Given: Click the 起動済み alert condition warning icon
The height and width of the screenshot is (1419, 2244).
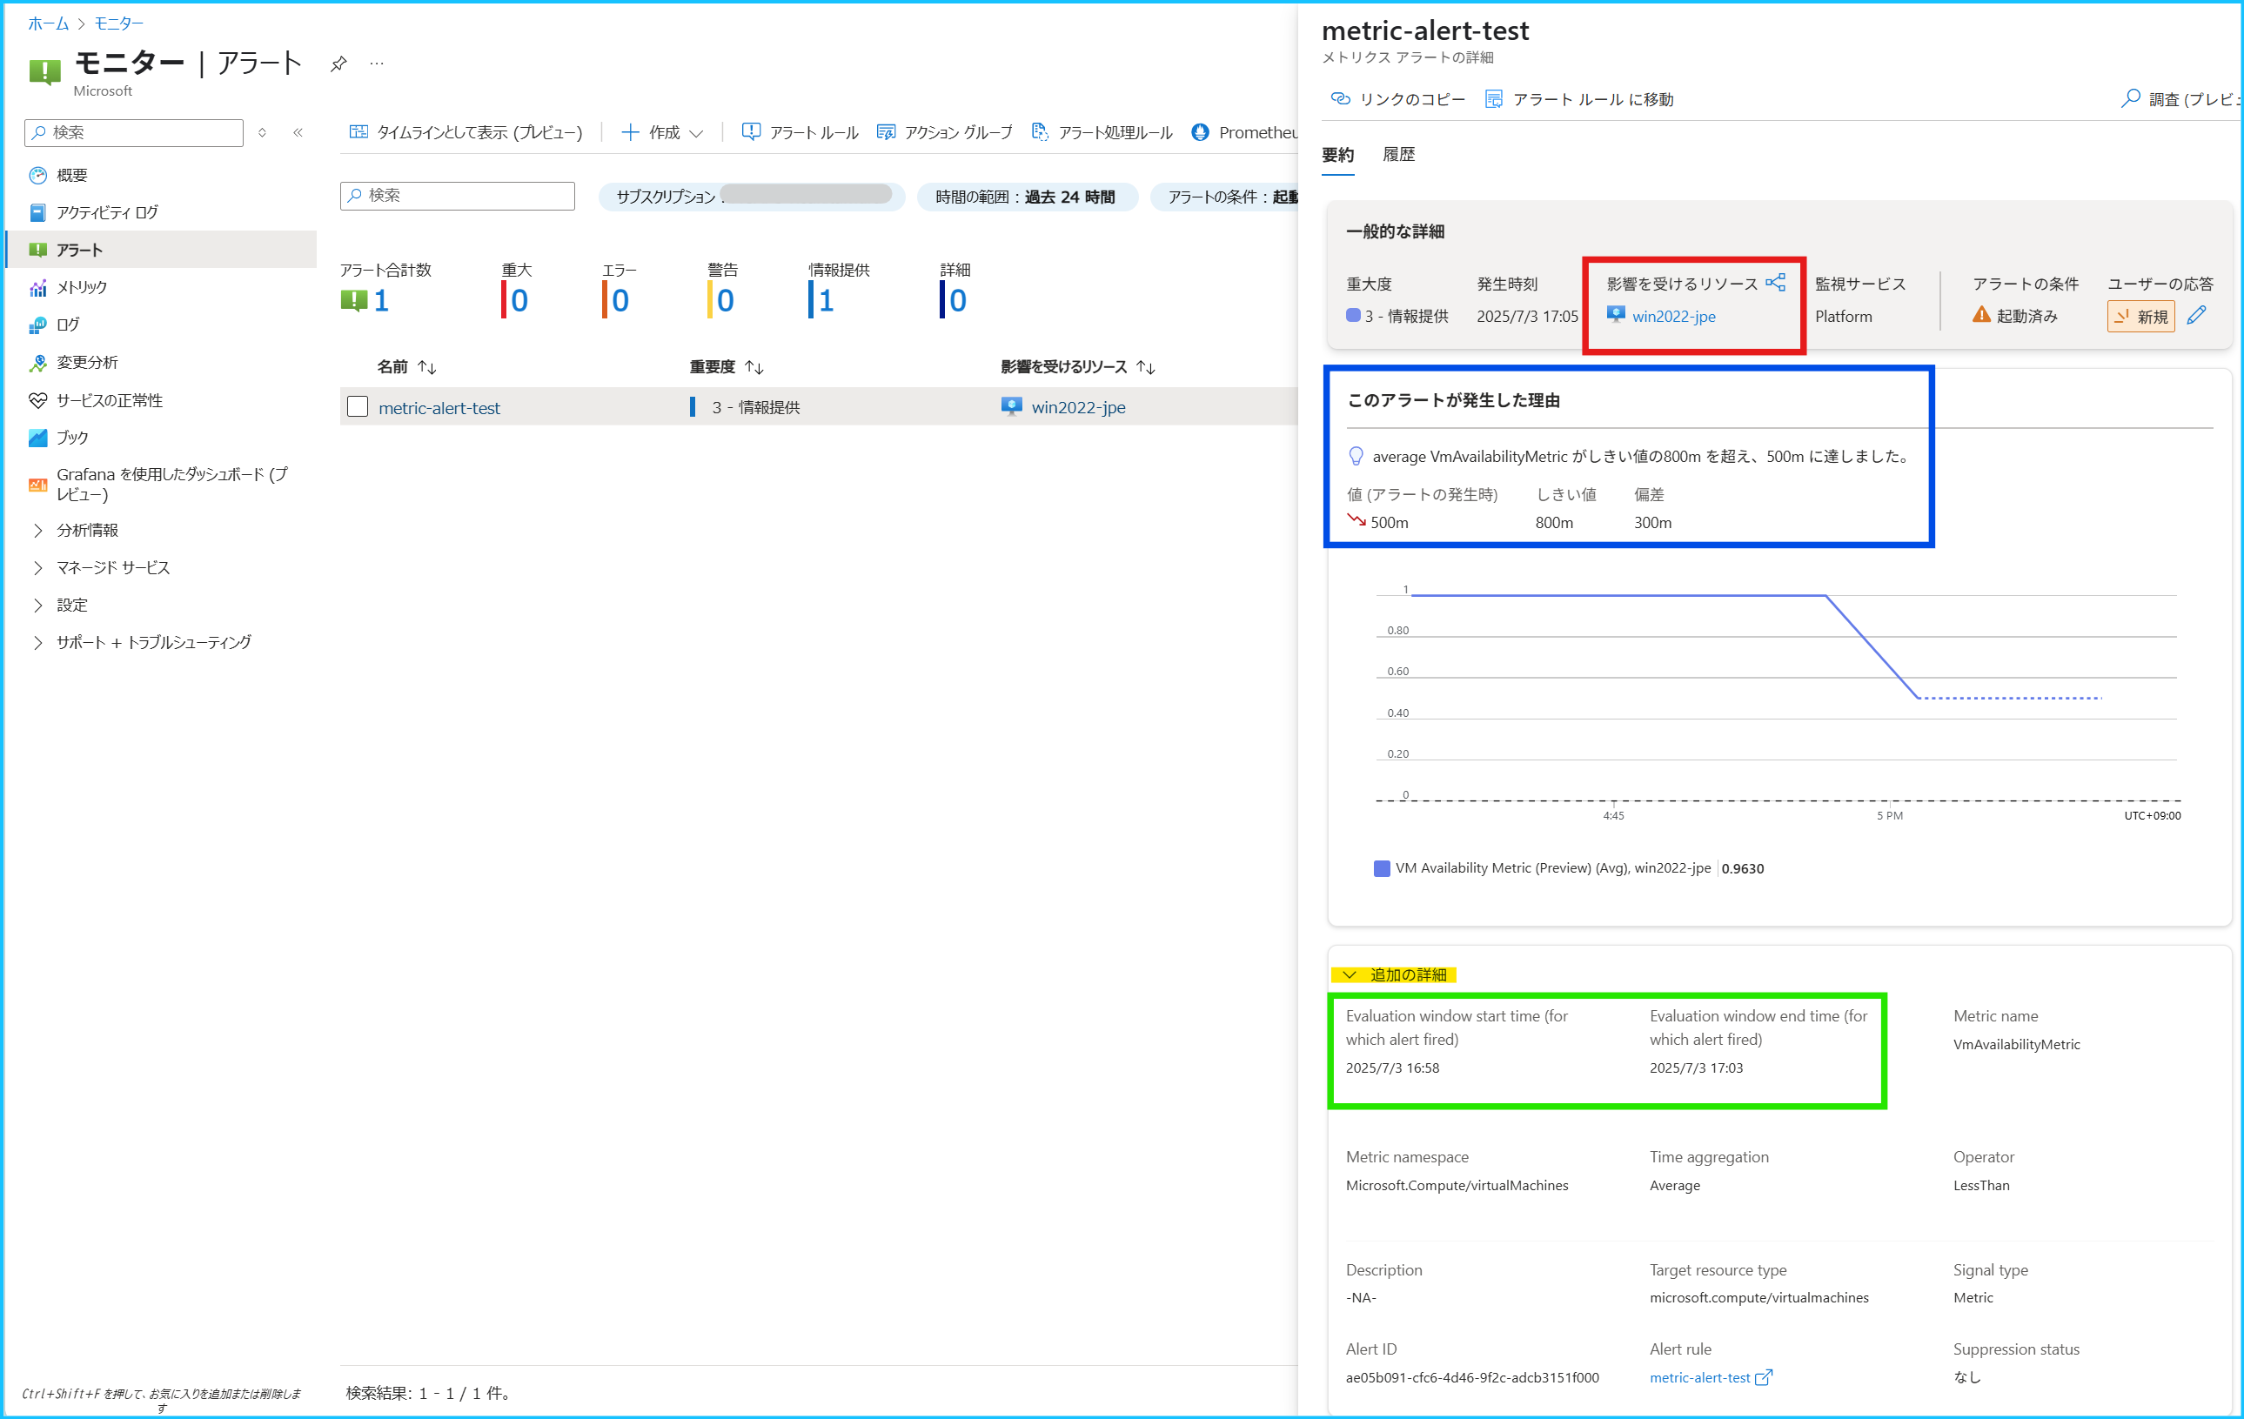Looking at the screenshot, I should tap(1981, 315).
